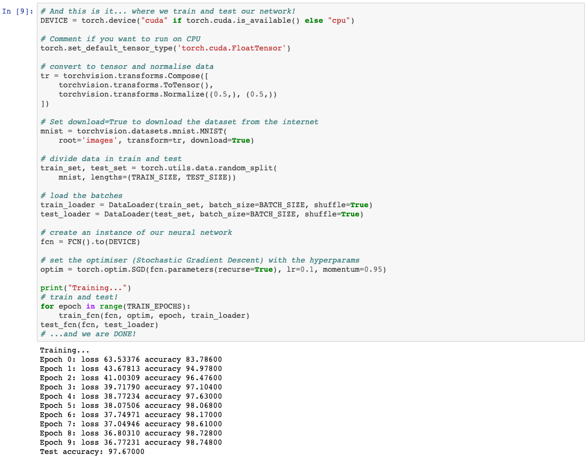Click the print("Training...") statement
The height and width of the screenshot is (461, 588).
[87, 287]
